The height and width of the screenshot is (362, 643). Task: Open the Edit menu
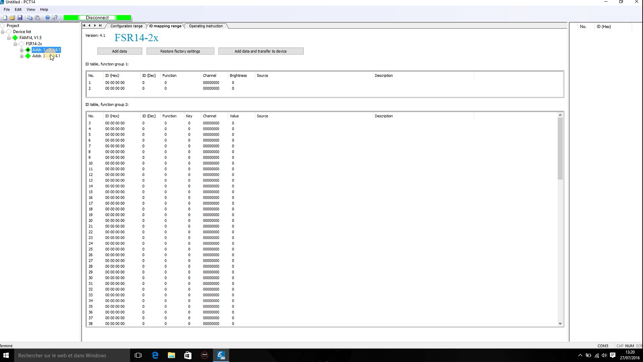(18, 9)
